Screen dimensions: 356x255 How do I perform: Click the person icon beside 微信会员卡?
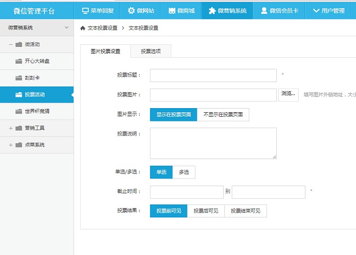[x=264, y=11]
